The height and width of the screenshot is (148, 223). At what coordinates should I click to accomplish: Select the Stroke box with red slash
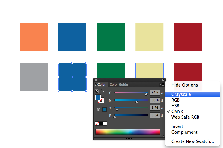pos(101,100)
